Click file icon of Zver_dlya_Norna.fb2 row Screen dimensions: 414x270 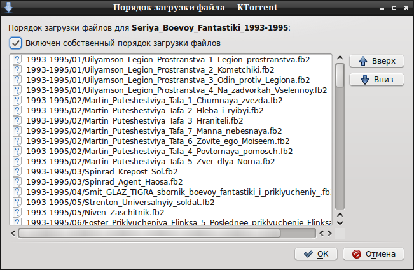(x=17, y=161)
